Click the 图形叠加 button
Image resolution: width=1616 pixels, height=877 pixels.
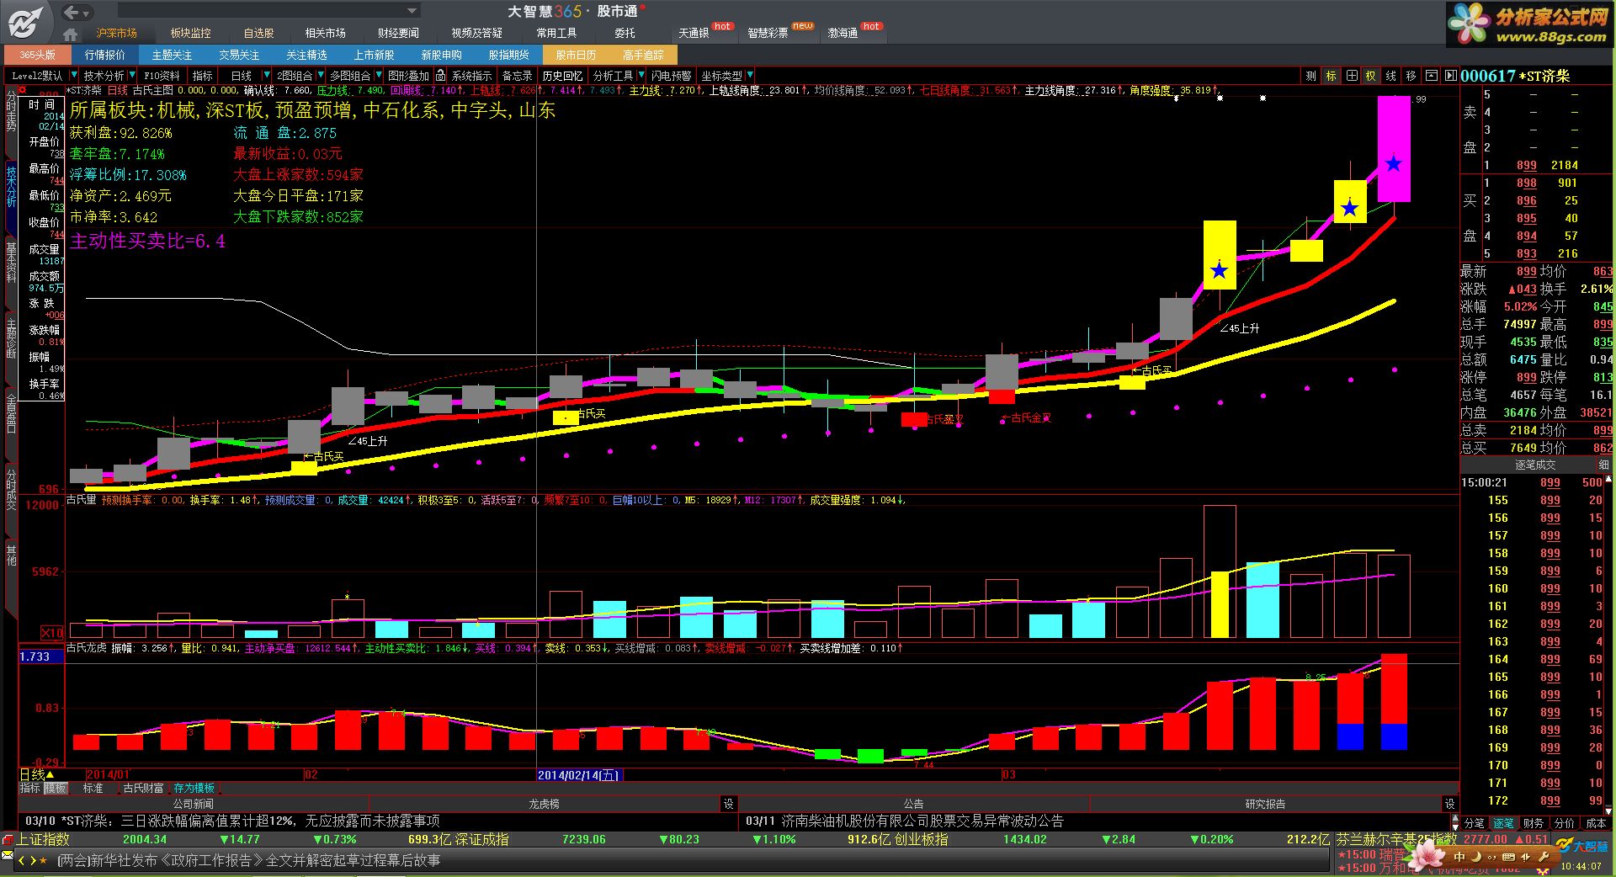(408, 76)
